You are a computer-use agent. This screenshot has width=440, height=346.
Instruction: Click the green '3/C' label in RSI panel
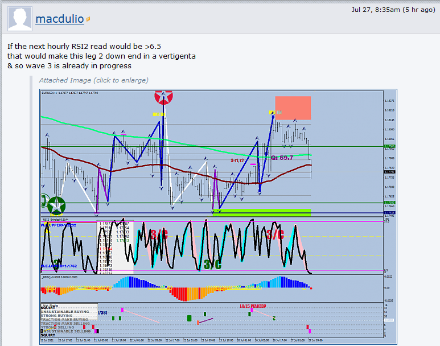pos(212,264)
